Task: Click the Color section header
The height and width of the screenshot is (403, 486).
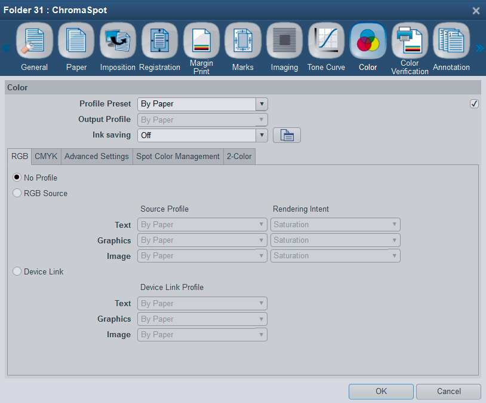Action: [x=243, y=87]
